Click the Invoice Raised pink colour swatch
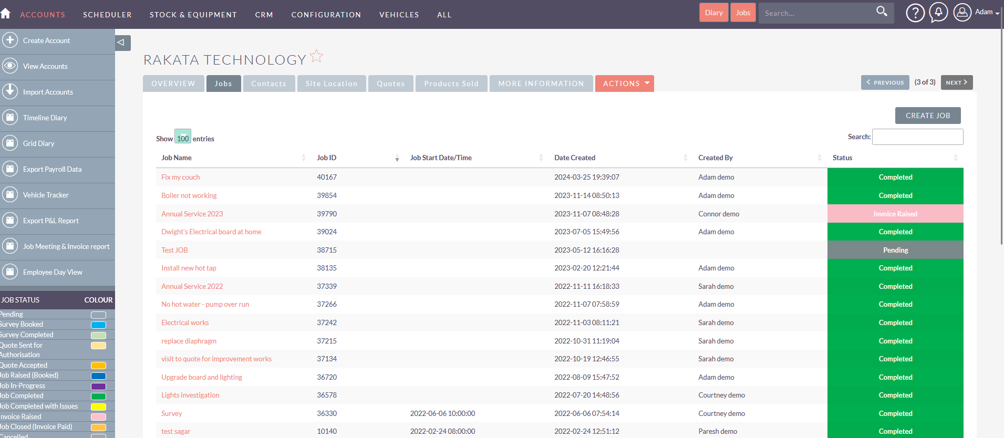Image resolution: width=1004 pixels, height=438 pixels. [98, 417]
